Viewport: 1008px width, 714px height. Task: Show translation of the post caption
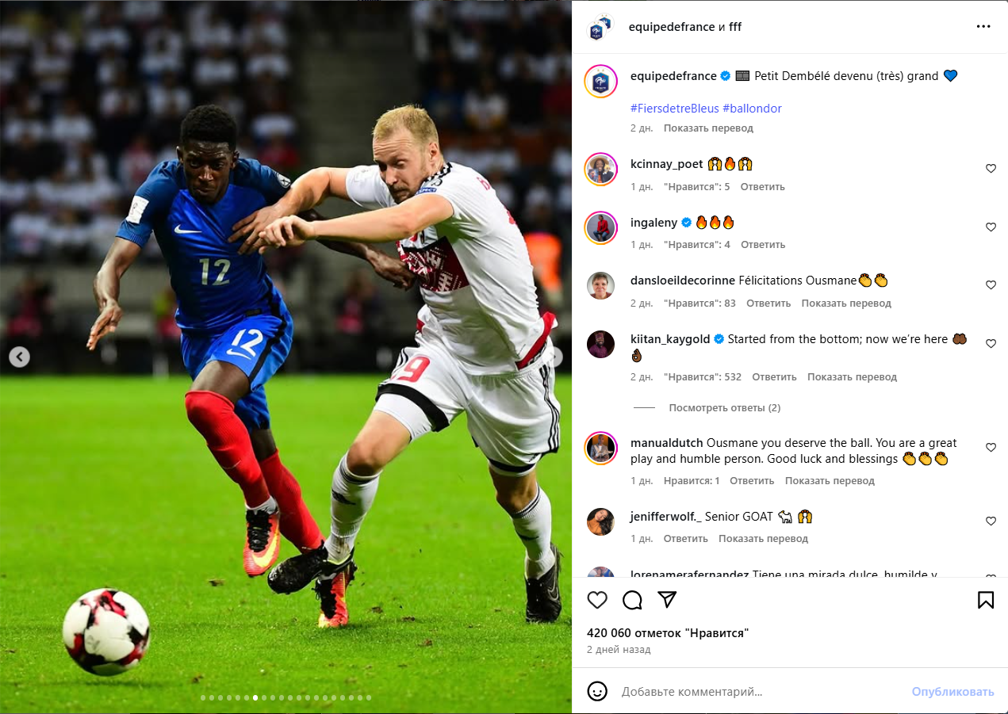(x=708, y=128)
